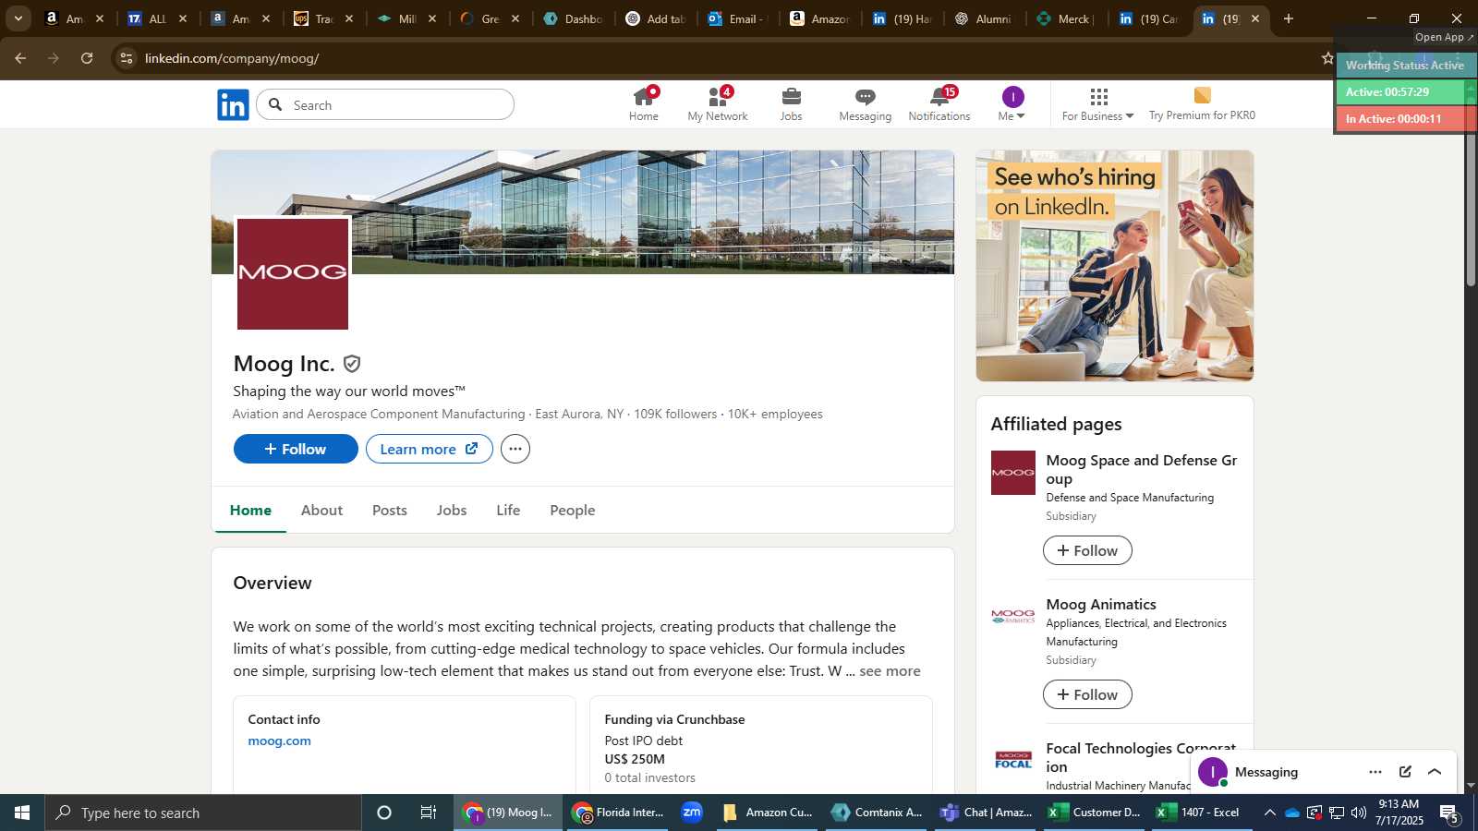Open the Me profile menu
Viewport: 1478px width, 831px height.
click(1012, 104)
